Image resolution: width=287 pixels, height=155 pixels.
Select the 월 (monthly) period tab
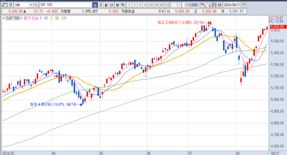pos(106,5)
